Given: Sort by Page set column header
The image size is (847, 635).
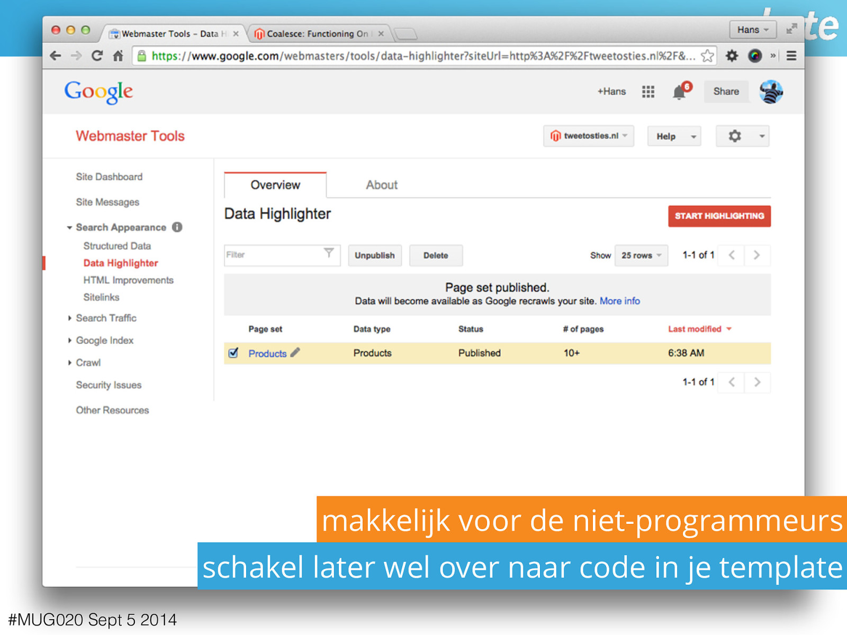Looking at the screenshot, I should pos(265,329).
